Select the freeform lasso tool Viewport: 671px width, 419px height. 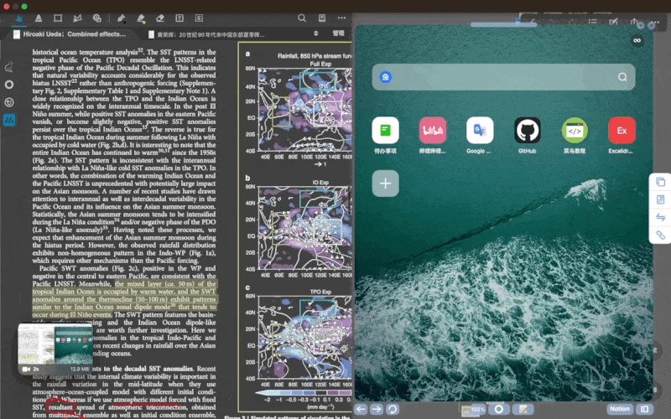coord(77,18)
